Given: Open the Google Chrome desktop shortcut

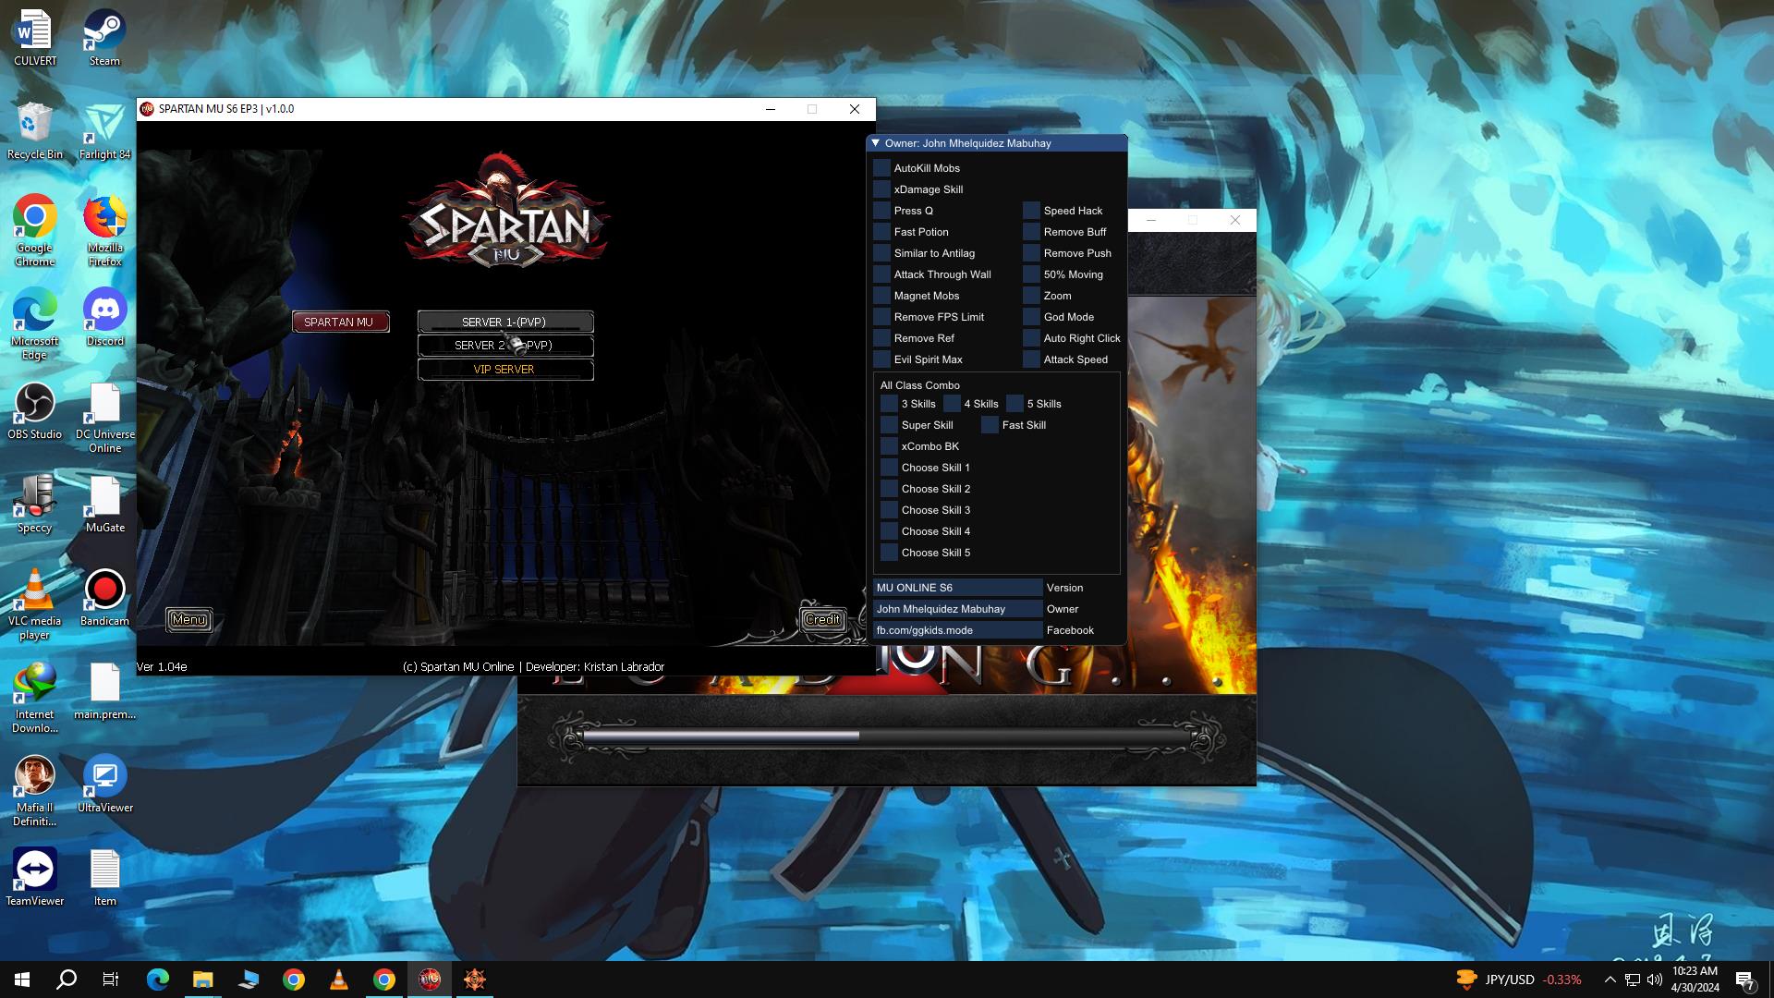Looking at the screenshot, I should [35, 230].
